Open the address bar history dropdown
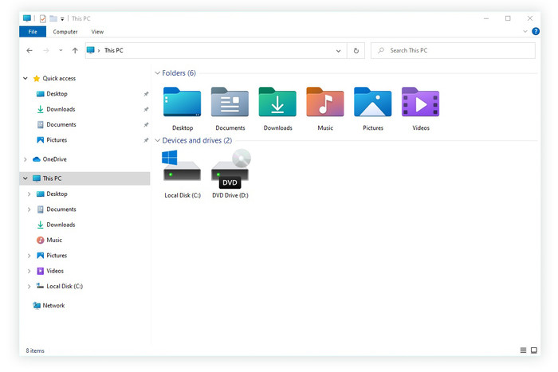This screenshot has height=372, width=558. (x=337, y=50)
